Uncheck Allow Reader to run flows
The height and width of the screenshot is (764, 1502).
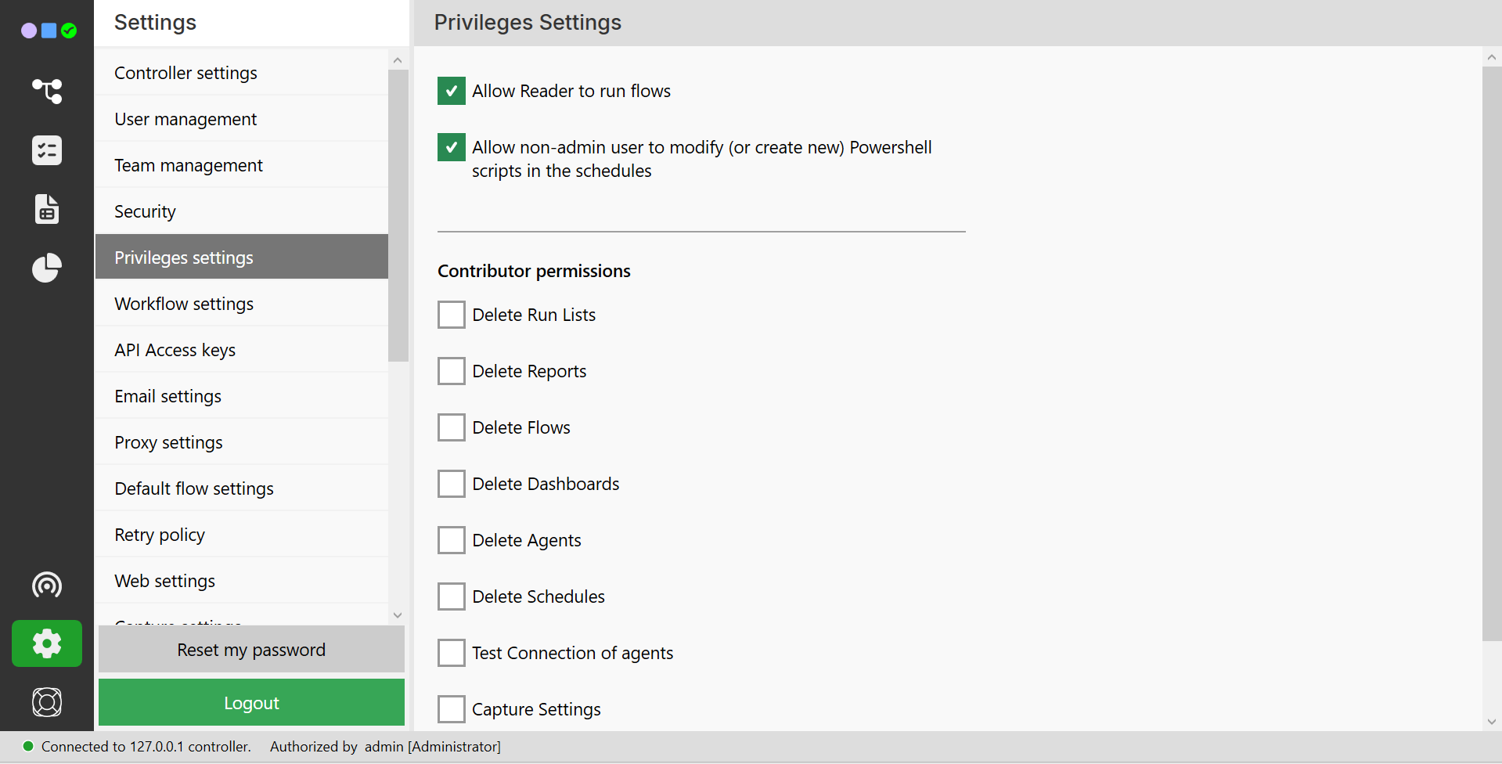[x=452, y=91]
